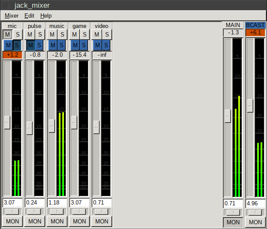Toggle solo (S) on music channel

[x=62, y=35]
